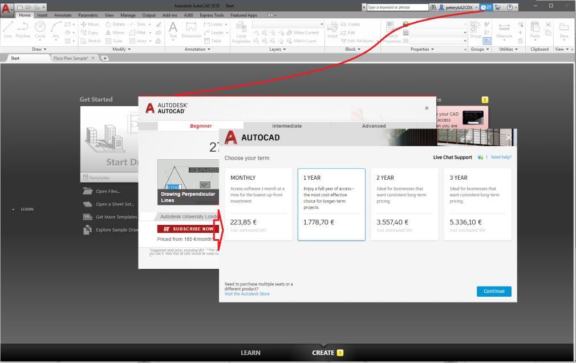576x363 pixels.
Task: Choose the 2 Year term option
Action: click(404, 204)
